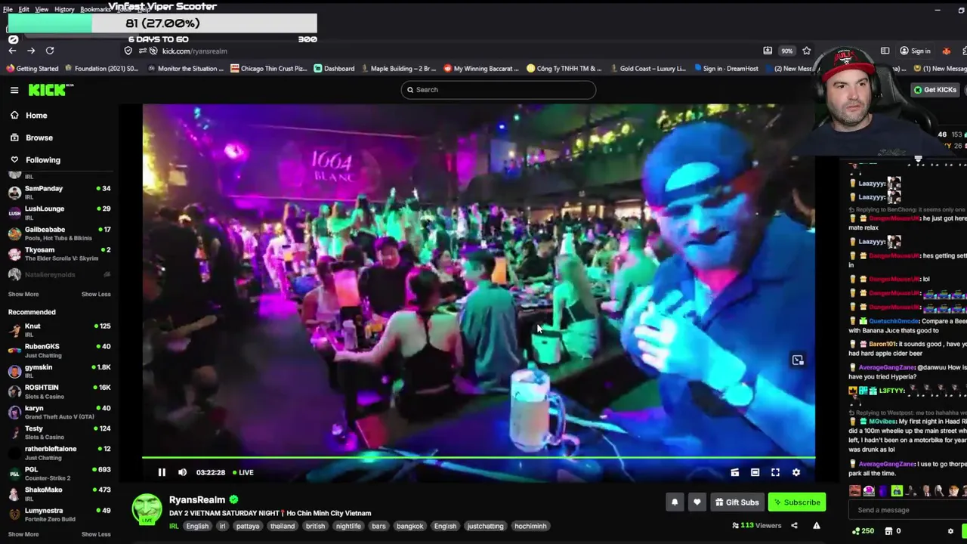Click picture-in-picture icon over video
Screen dimensions: 967x544
(x=798, y=360)
